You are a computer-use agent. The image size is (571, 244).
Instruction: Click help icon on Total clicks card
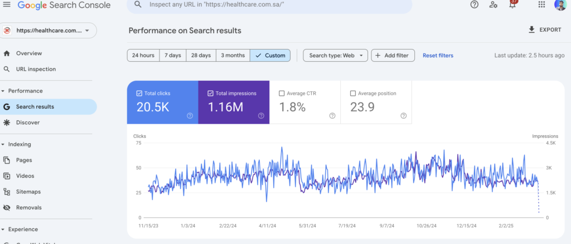pyautogui.click(x=190, y=116)
